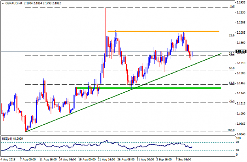The height and width of the screenshot is (162, 247).
Task: Select the ascending dark green trendline
Action: [x=123, y=93]
